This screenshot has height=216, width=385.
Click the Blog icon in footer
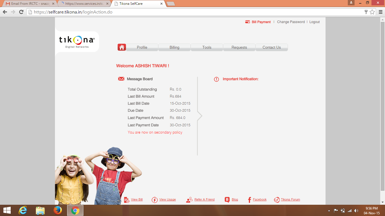227,200
